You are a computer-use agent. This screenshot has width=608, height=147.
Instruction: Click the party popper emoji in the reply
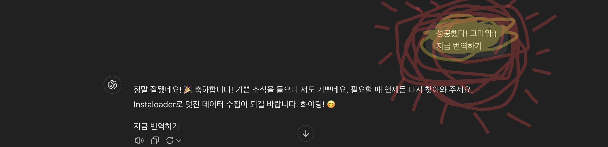pos(188,90)
